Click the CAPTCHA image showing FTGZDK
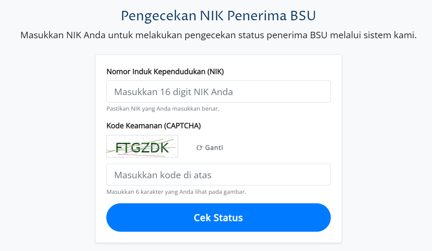The image size is (432, 251). 142,146
